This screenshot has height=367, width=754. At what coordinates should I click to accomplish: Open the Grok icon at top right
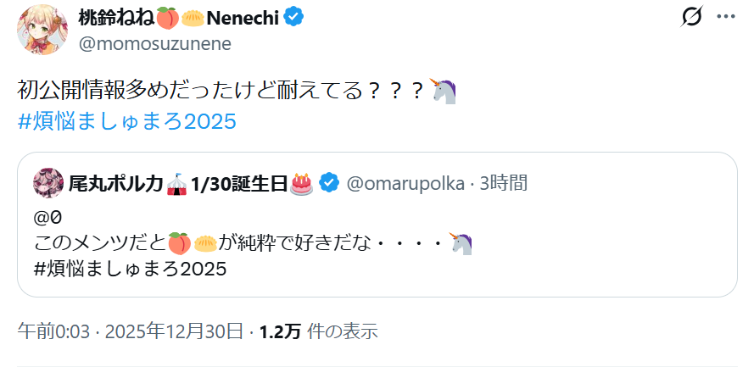[x=691, y=16]
